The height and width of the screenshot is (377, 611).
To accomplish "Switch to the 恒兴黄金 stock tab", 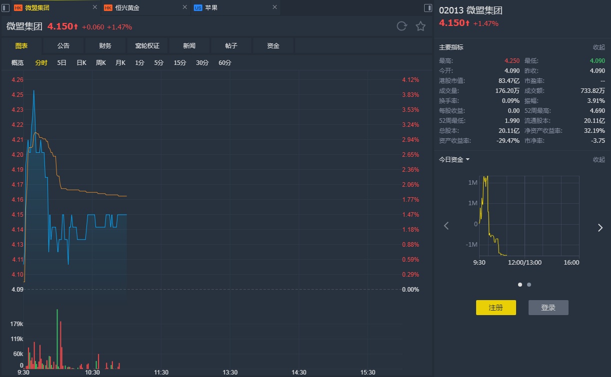I will (146, 7).
